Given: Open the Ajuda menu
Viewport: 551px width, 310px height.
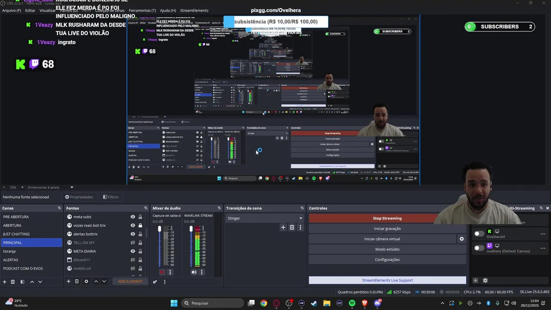Looking at the screenshot, I should tap(168, 10).
